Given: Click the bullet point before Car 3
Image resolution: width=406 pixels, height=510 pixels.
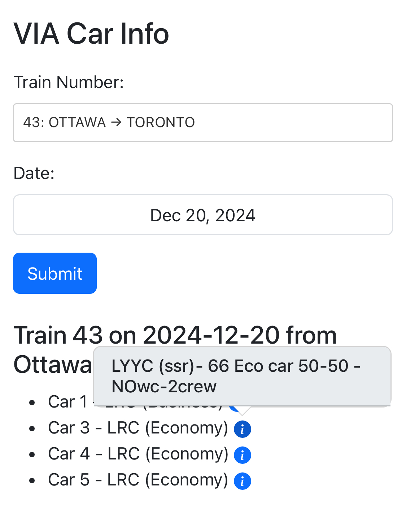Looking at the screenshot, I should click(32, 429).
